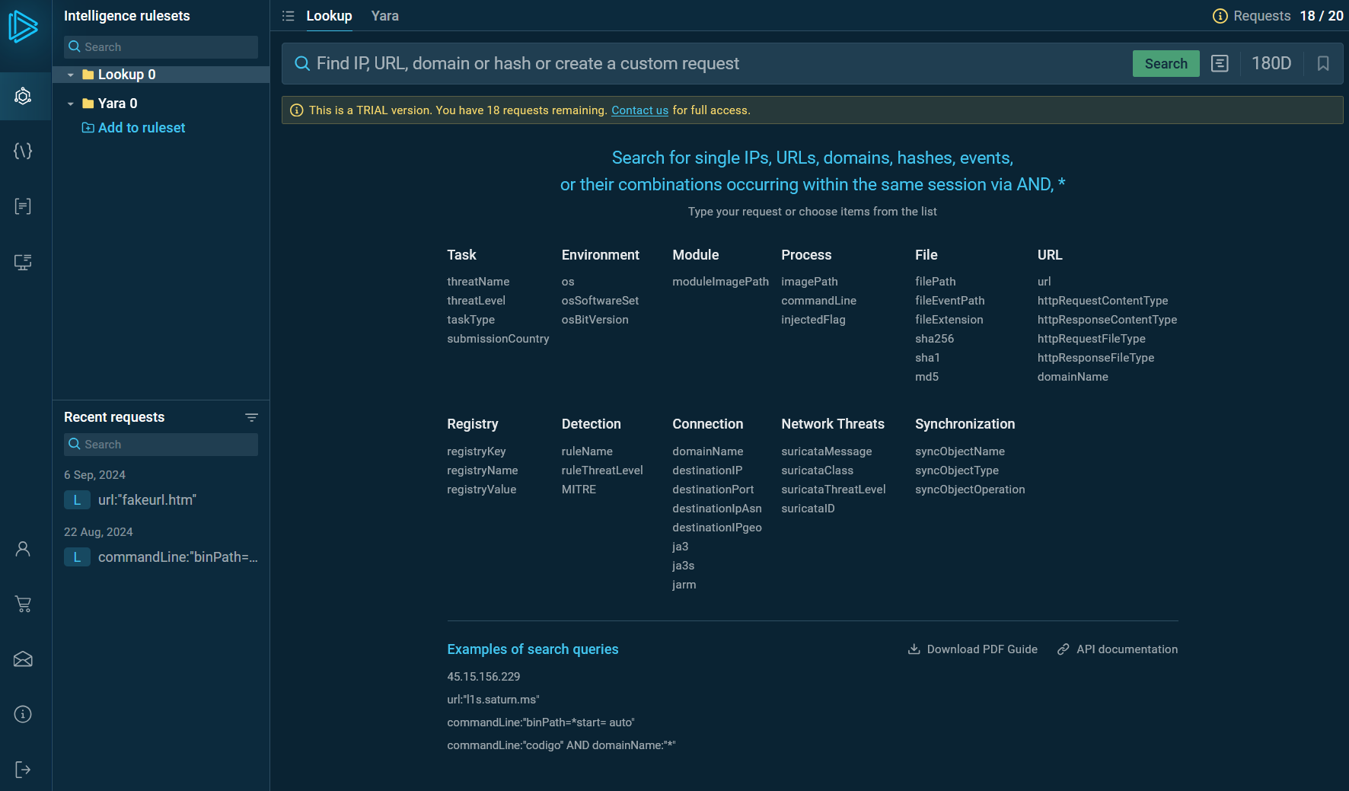Click the 'Contact us' link in trial banner
The width and height of the screenshot is (1349, 791).
coord(639,110)
